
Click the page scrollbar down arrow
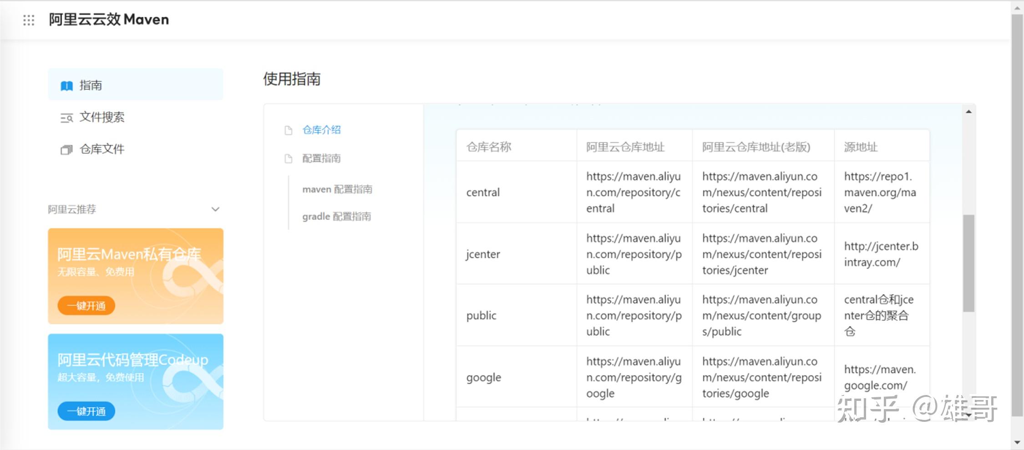[x=1018, y=442]
